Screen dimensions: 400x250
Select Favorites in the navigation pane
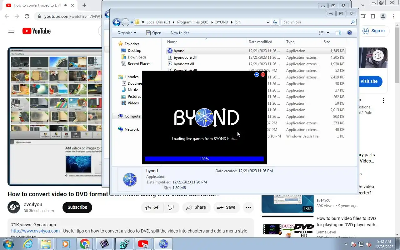click(132, 44)
